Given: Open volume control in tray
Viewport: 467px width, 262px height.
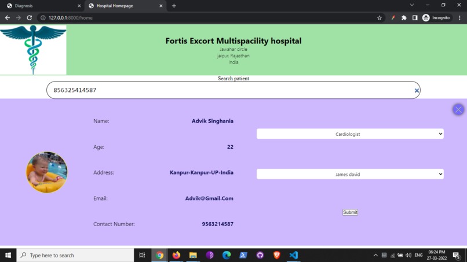Looking at the screenshot, I should point(408,255).
